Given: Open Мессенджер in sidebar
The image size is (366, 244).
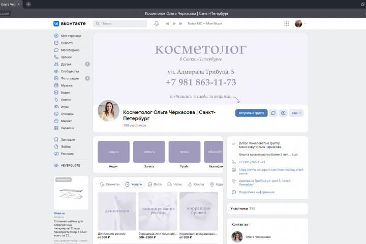Looking at the screenshot, I should pos(71,50).
